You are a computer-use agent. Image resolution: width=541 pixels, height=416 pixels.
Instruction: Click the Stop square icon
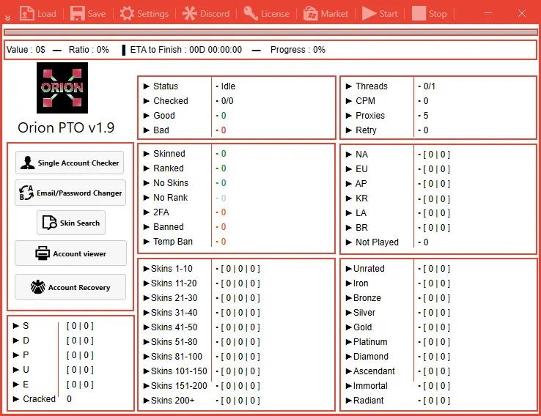pos(419,13)
